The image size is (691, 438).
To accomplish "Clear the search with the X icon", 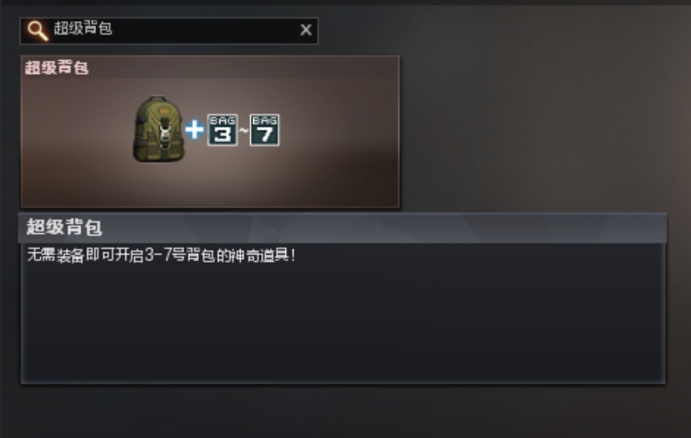I will coord(305,30).
